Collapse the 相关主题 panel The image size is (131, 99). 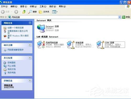30,45
